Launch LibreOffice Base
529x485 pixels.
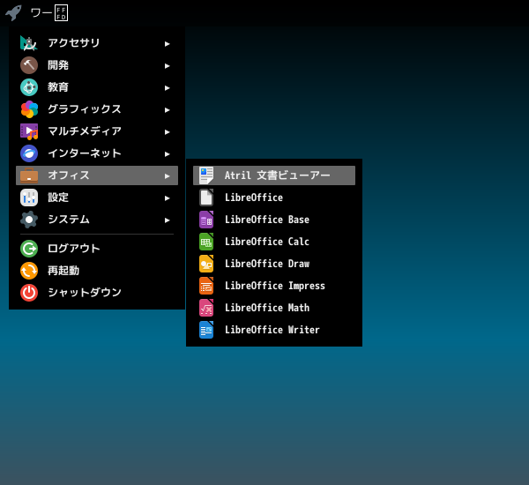pyautogui.click(x=274, y=220)
